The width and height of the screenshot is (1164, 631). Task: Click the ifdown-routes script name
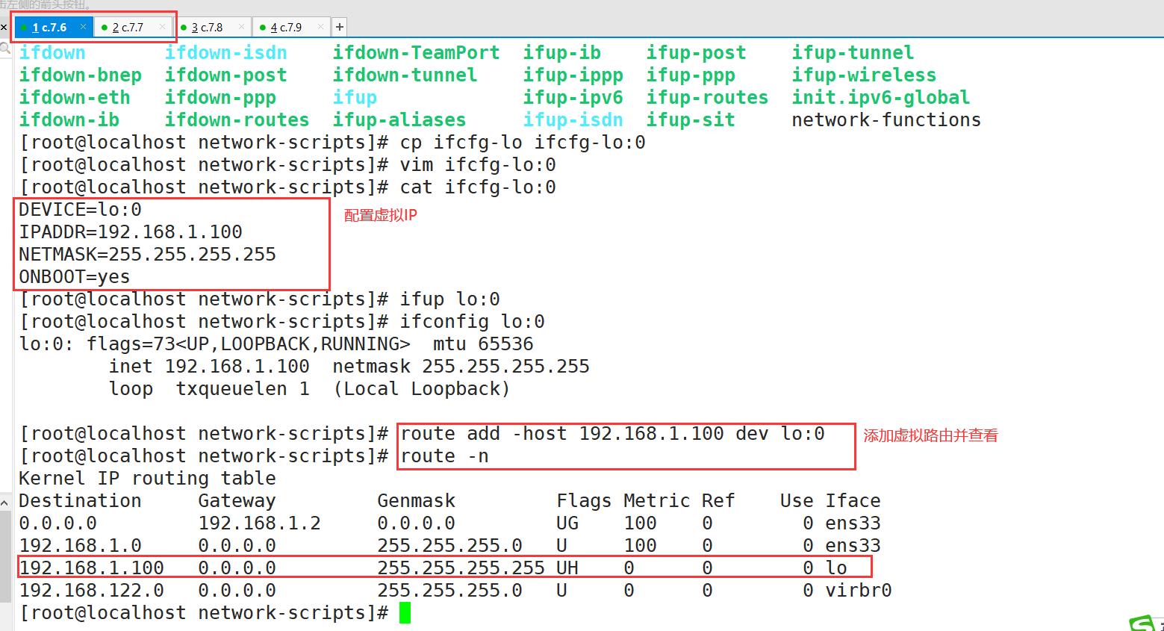click(x=237, y=120)
